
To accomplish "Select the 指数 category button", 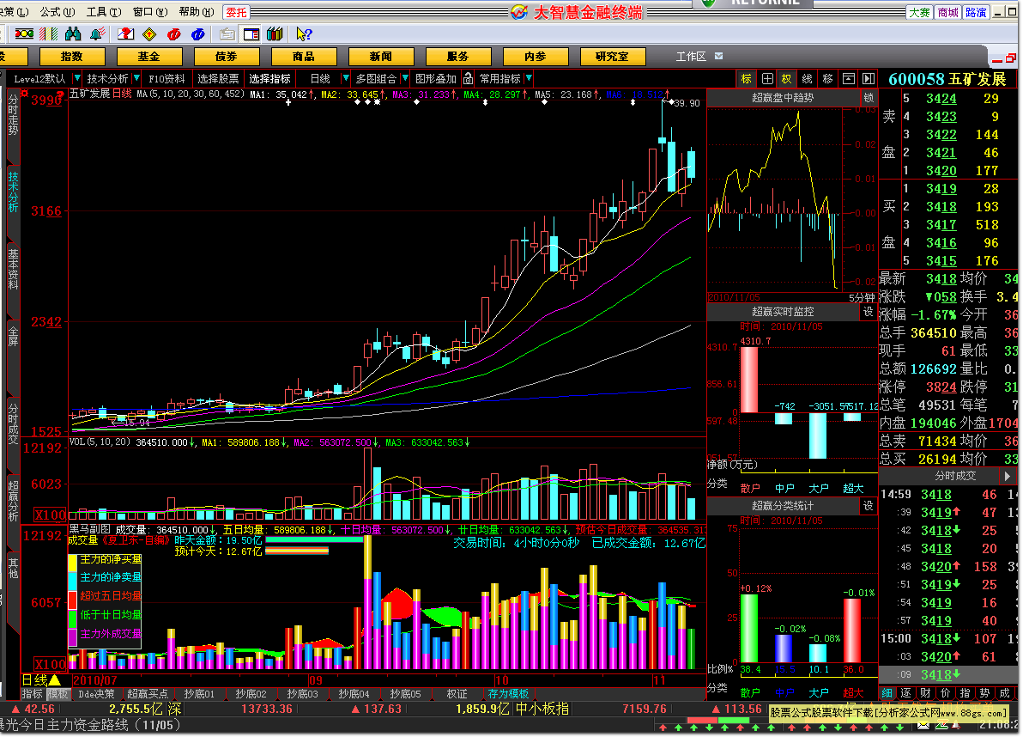I will tap(72, 57).
